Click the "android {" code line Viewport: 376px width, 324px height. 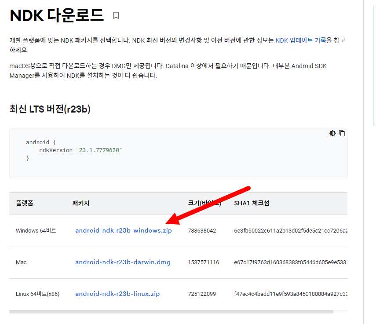pos(41,142)
